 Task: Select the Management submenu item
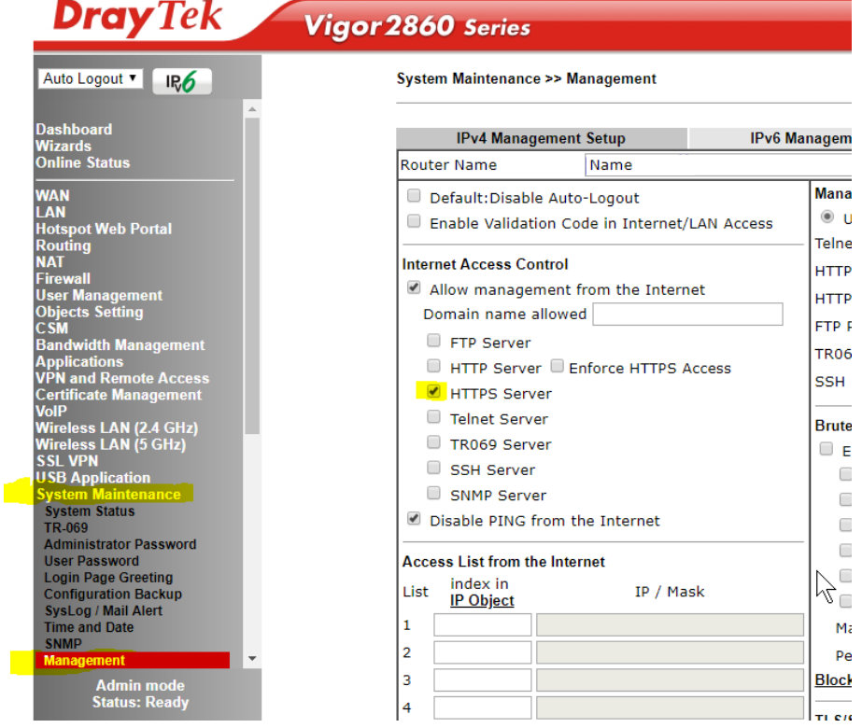[133, 661]
